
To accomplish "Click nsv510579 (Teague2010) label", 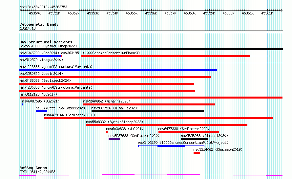I will [41, 60].
